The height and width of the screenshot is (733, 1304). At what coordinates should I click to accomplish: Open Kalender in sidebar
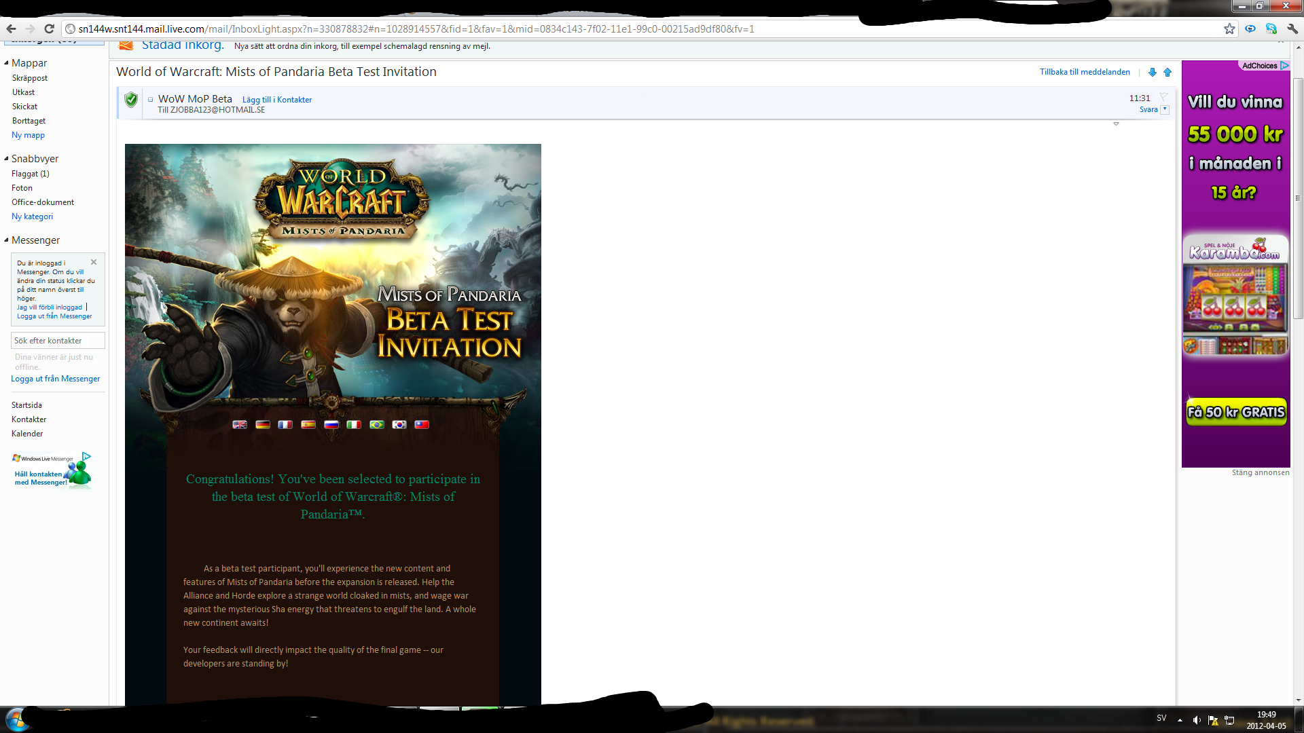click(x=27, y=434)
